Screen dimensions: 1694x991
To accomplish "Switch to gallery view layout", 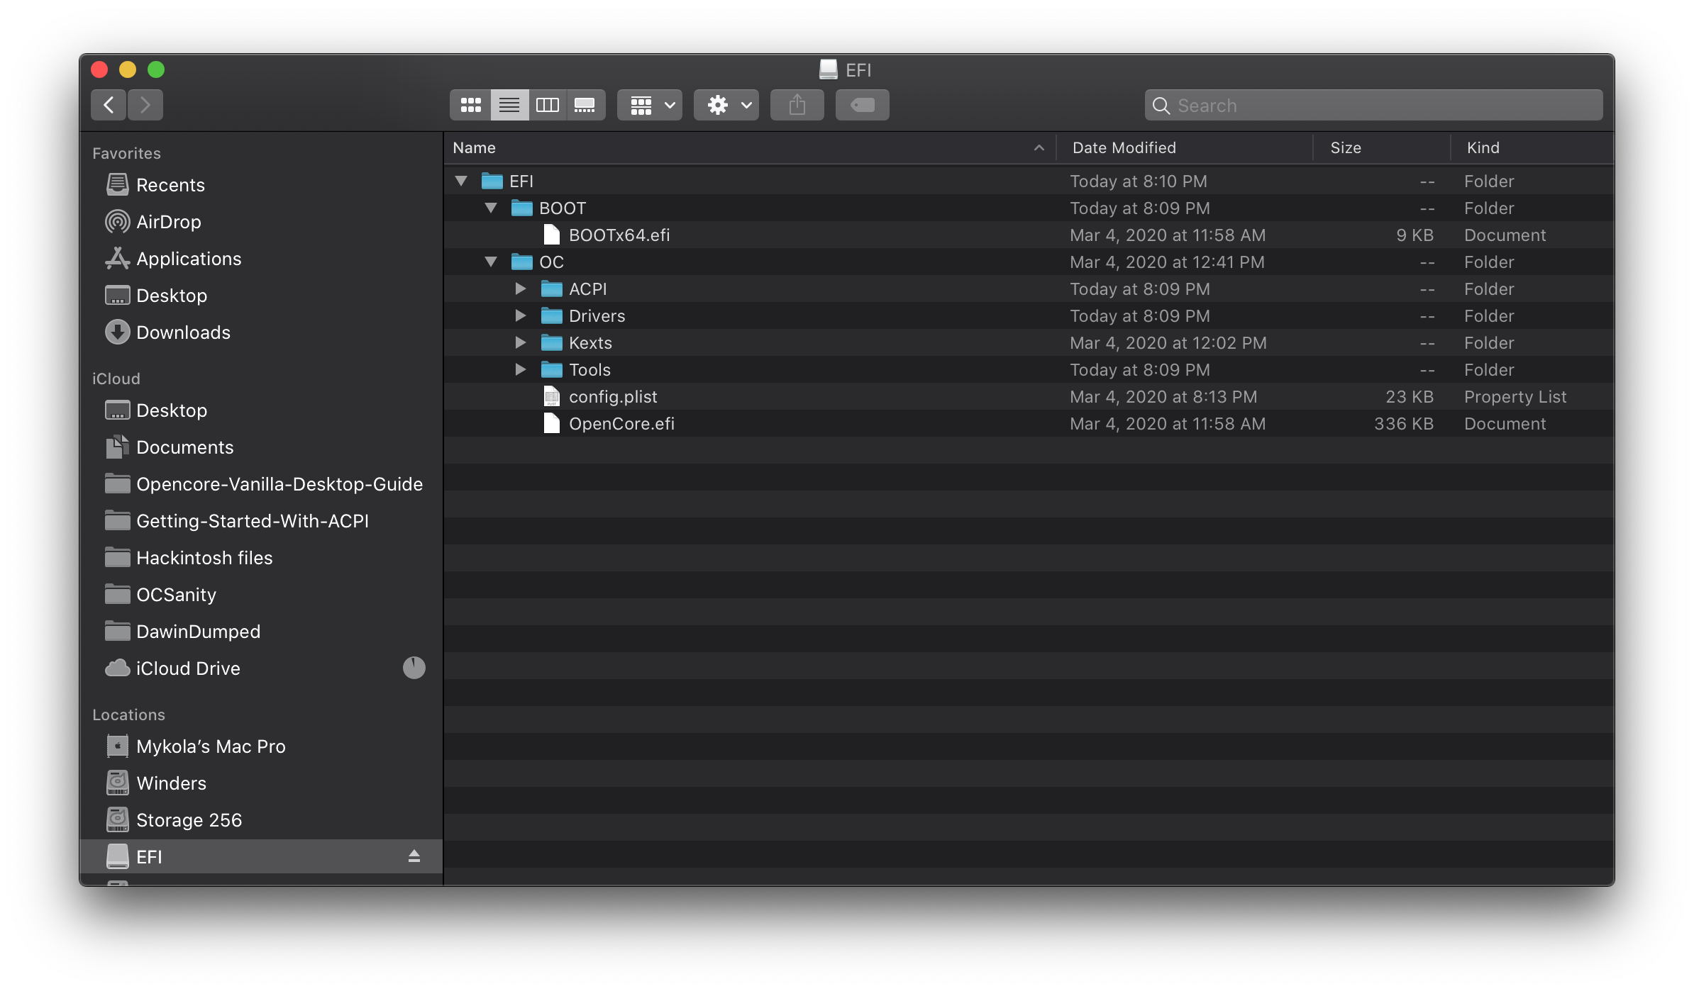I will 585,103.
